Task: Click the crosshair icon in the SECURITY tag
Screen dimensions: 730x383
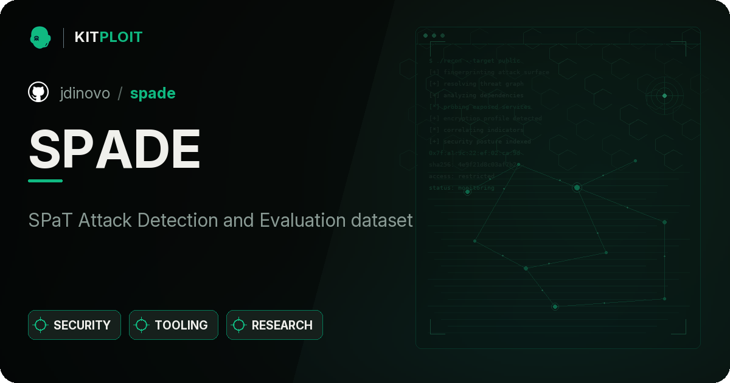Action: [41, 325]
